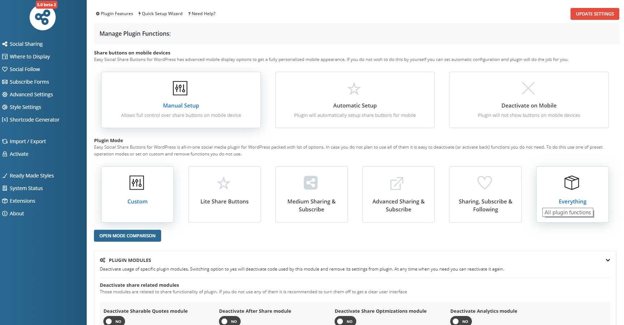The image size is (624, 325).
Task: Toggle Deactivate Sharable Quotes module switch
Action: coord(114,321)
